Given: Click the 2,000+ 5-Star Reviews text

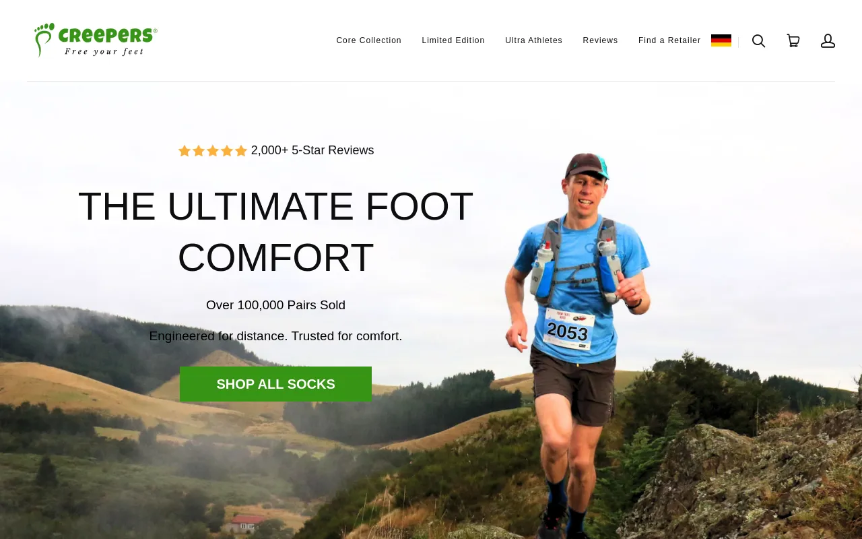Looking at the screenshot, I should [x=312, y=150].
